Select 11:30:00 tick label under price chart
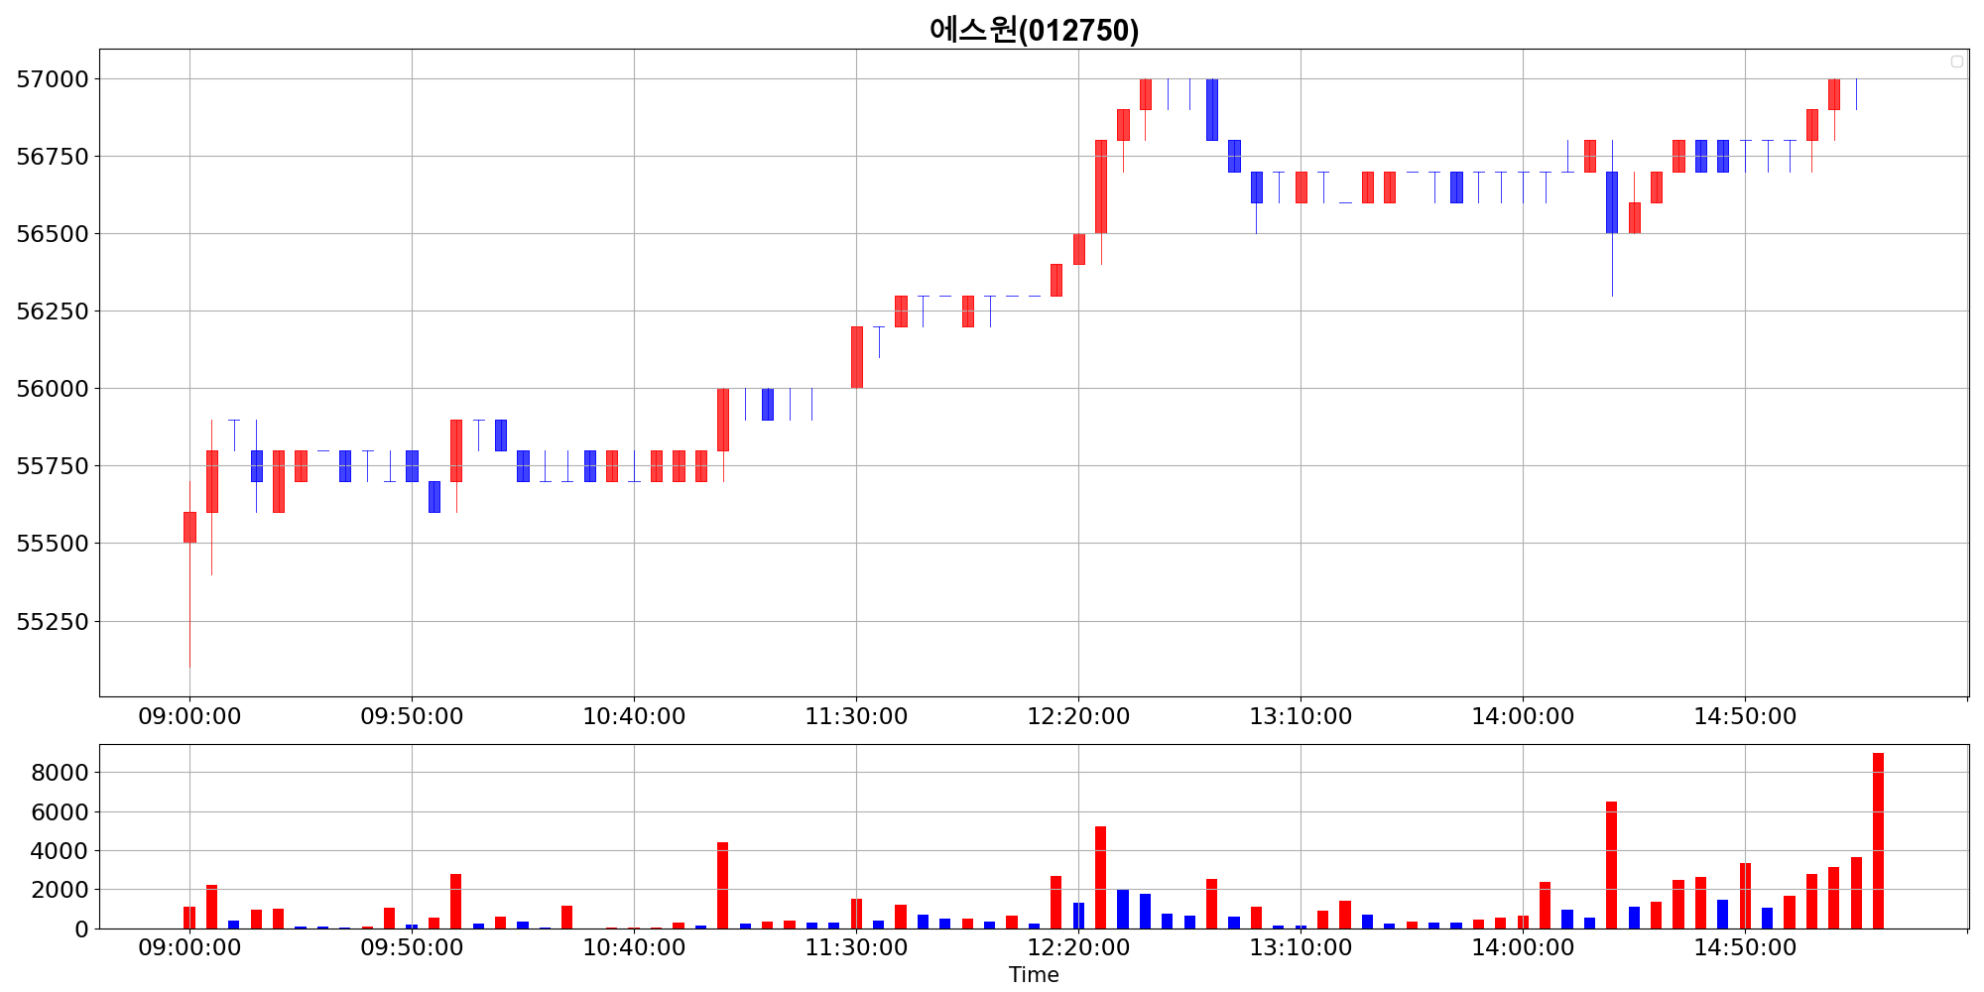Image resolution: width=1984 pixels, height=992 pixels. click(856, 716)
